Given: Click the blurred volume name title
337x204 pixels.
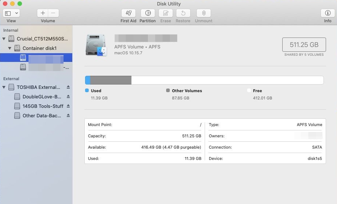Looking at the screenshot, I should coord(146,38).
